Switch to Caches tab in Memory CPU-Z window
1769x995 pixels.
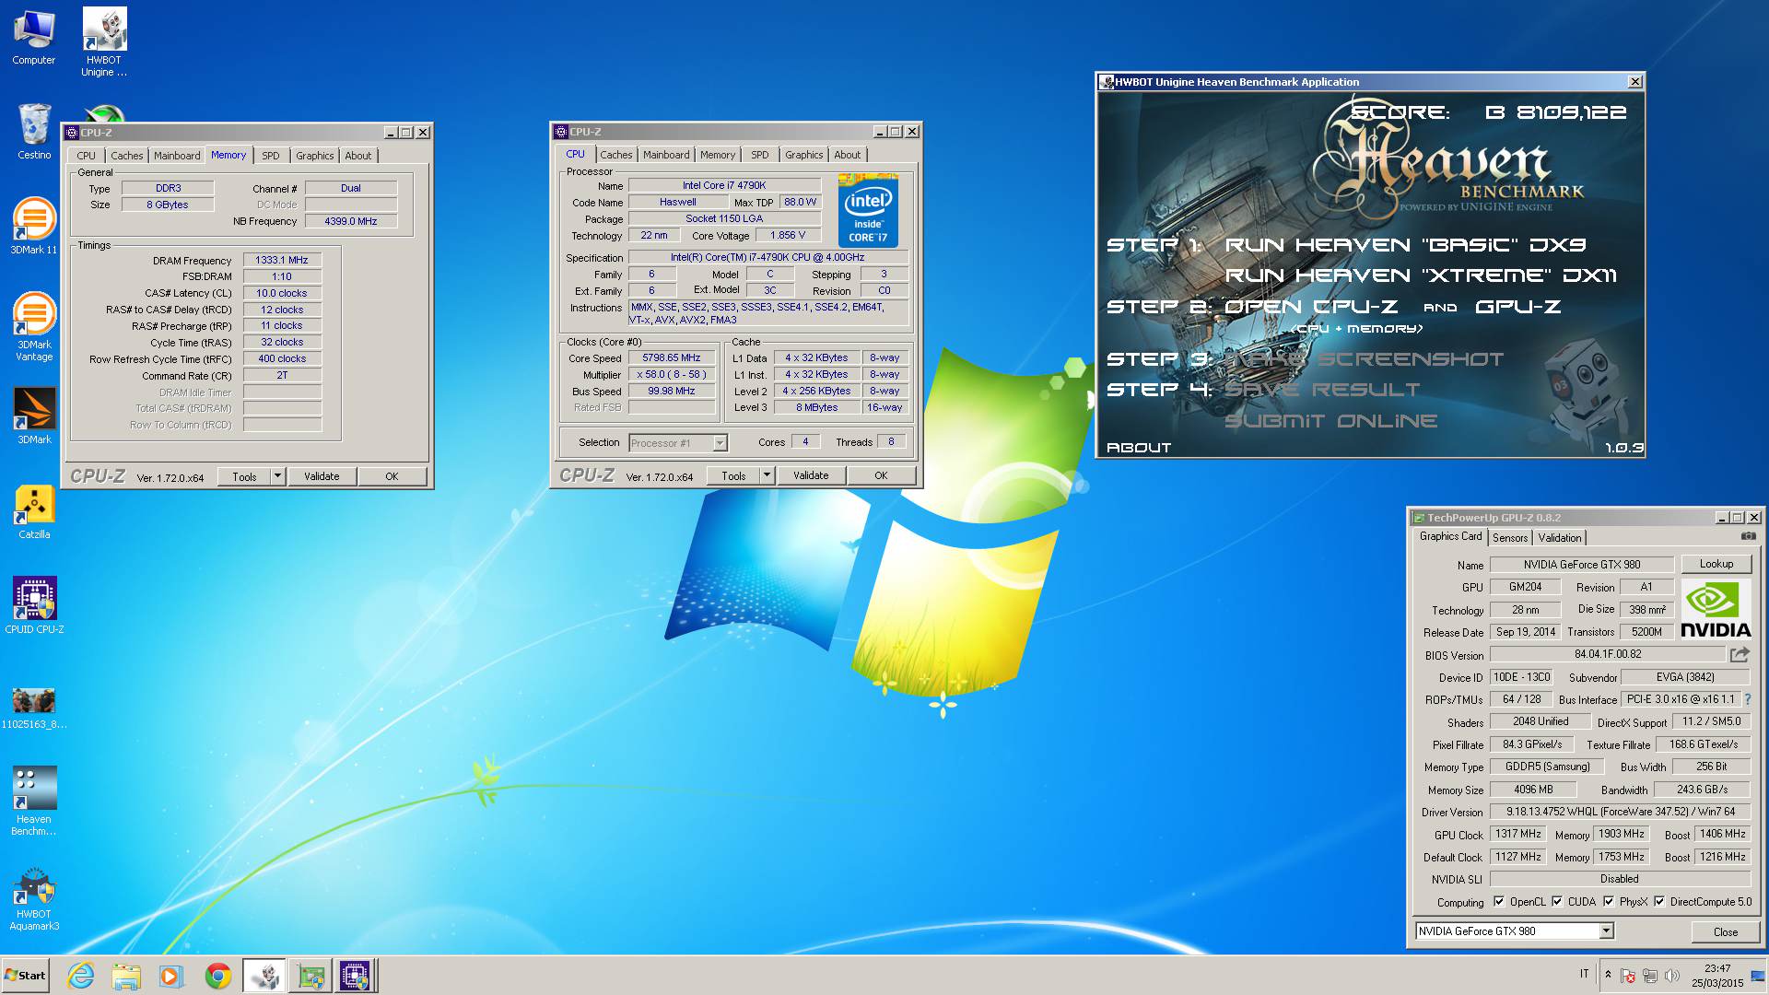point(127,156)
